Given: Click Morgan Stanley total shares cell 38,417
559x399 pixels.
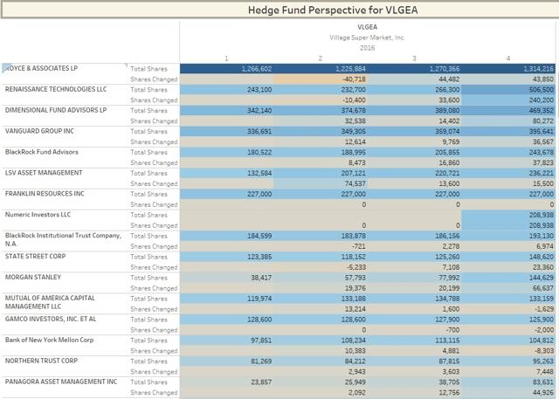Looking at the screenshot, I should tap(226, 278).
